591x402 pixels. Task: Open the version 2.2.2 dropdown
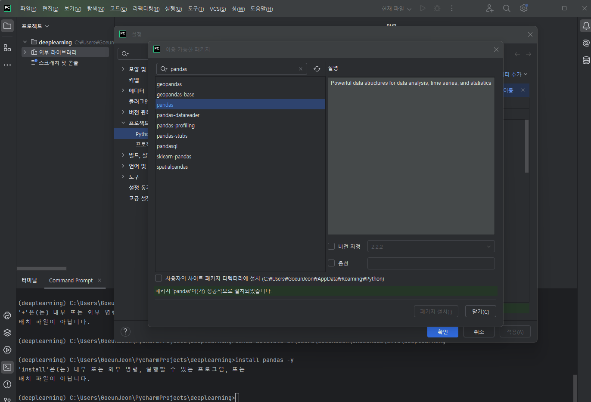click(431, 247)
